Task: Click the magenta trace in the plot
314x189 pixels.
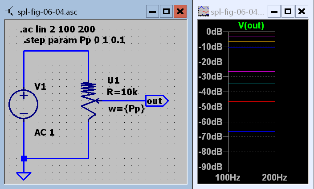Action: coord(252,72)
